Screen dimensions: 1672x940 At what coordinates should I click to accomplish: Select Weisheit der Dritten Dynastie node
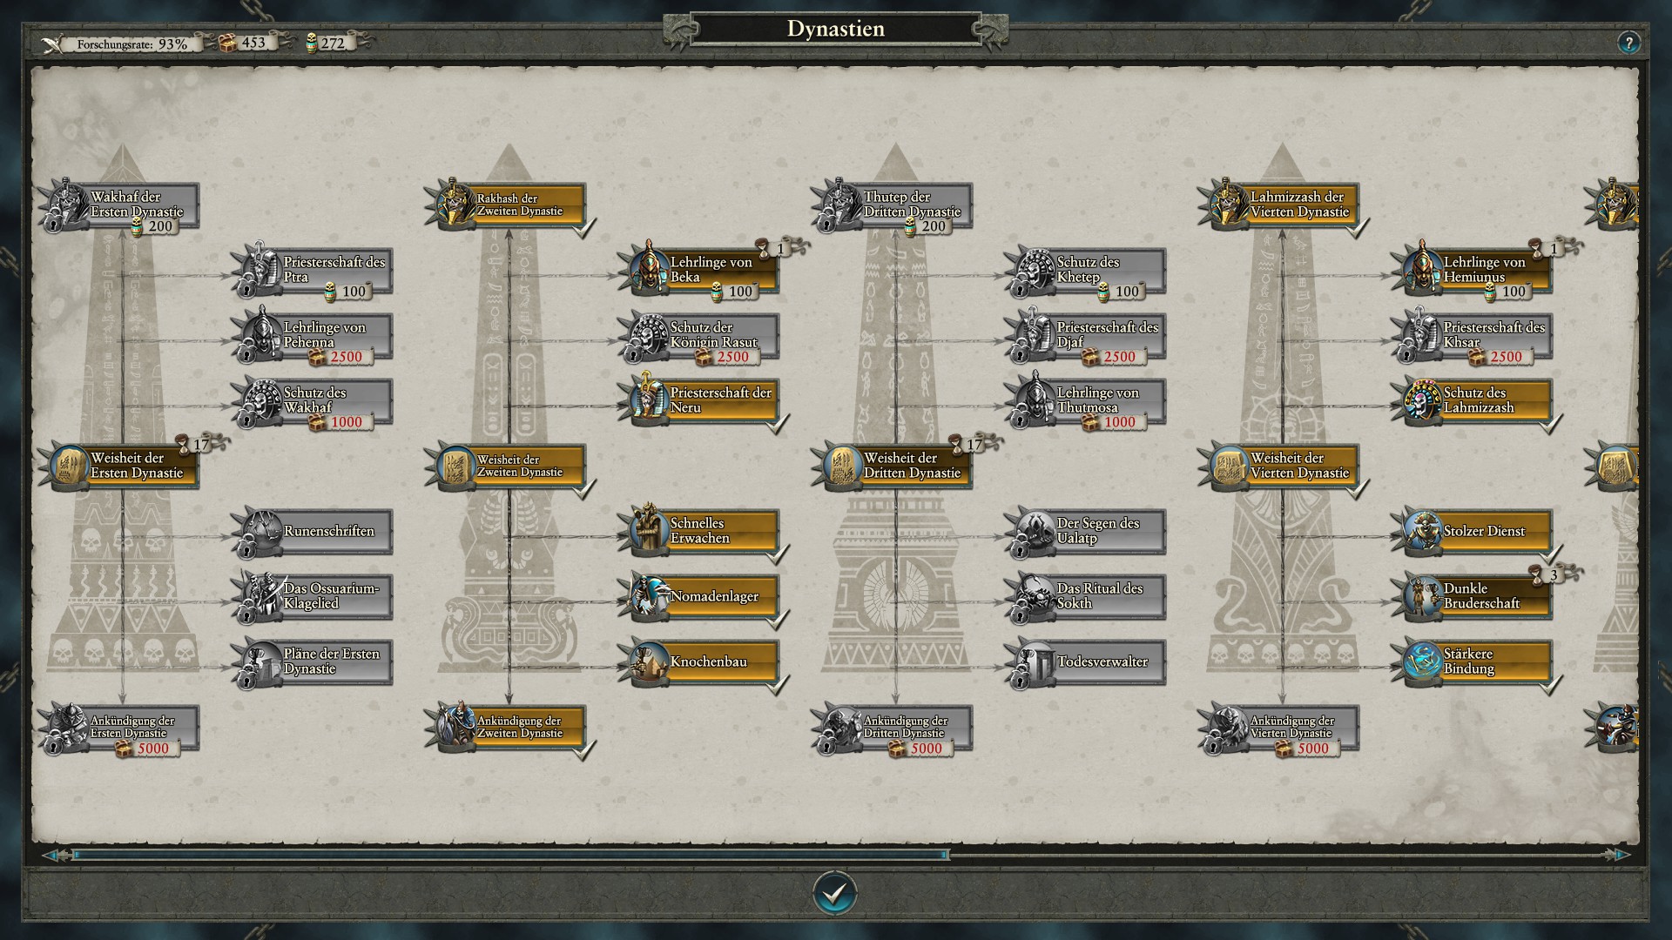point(894,466)
